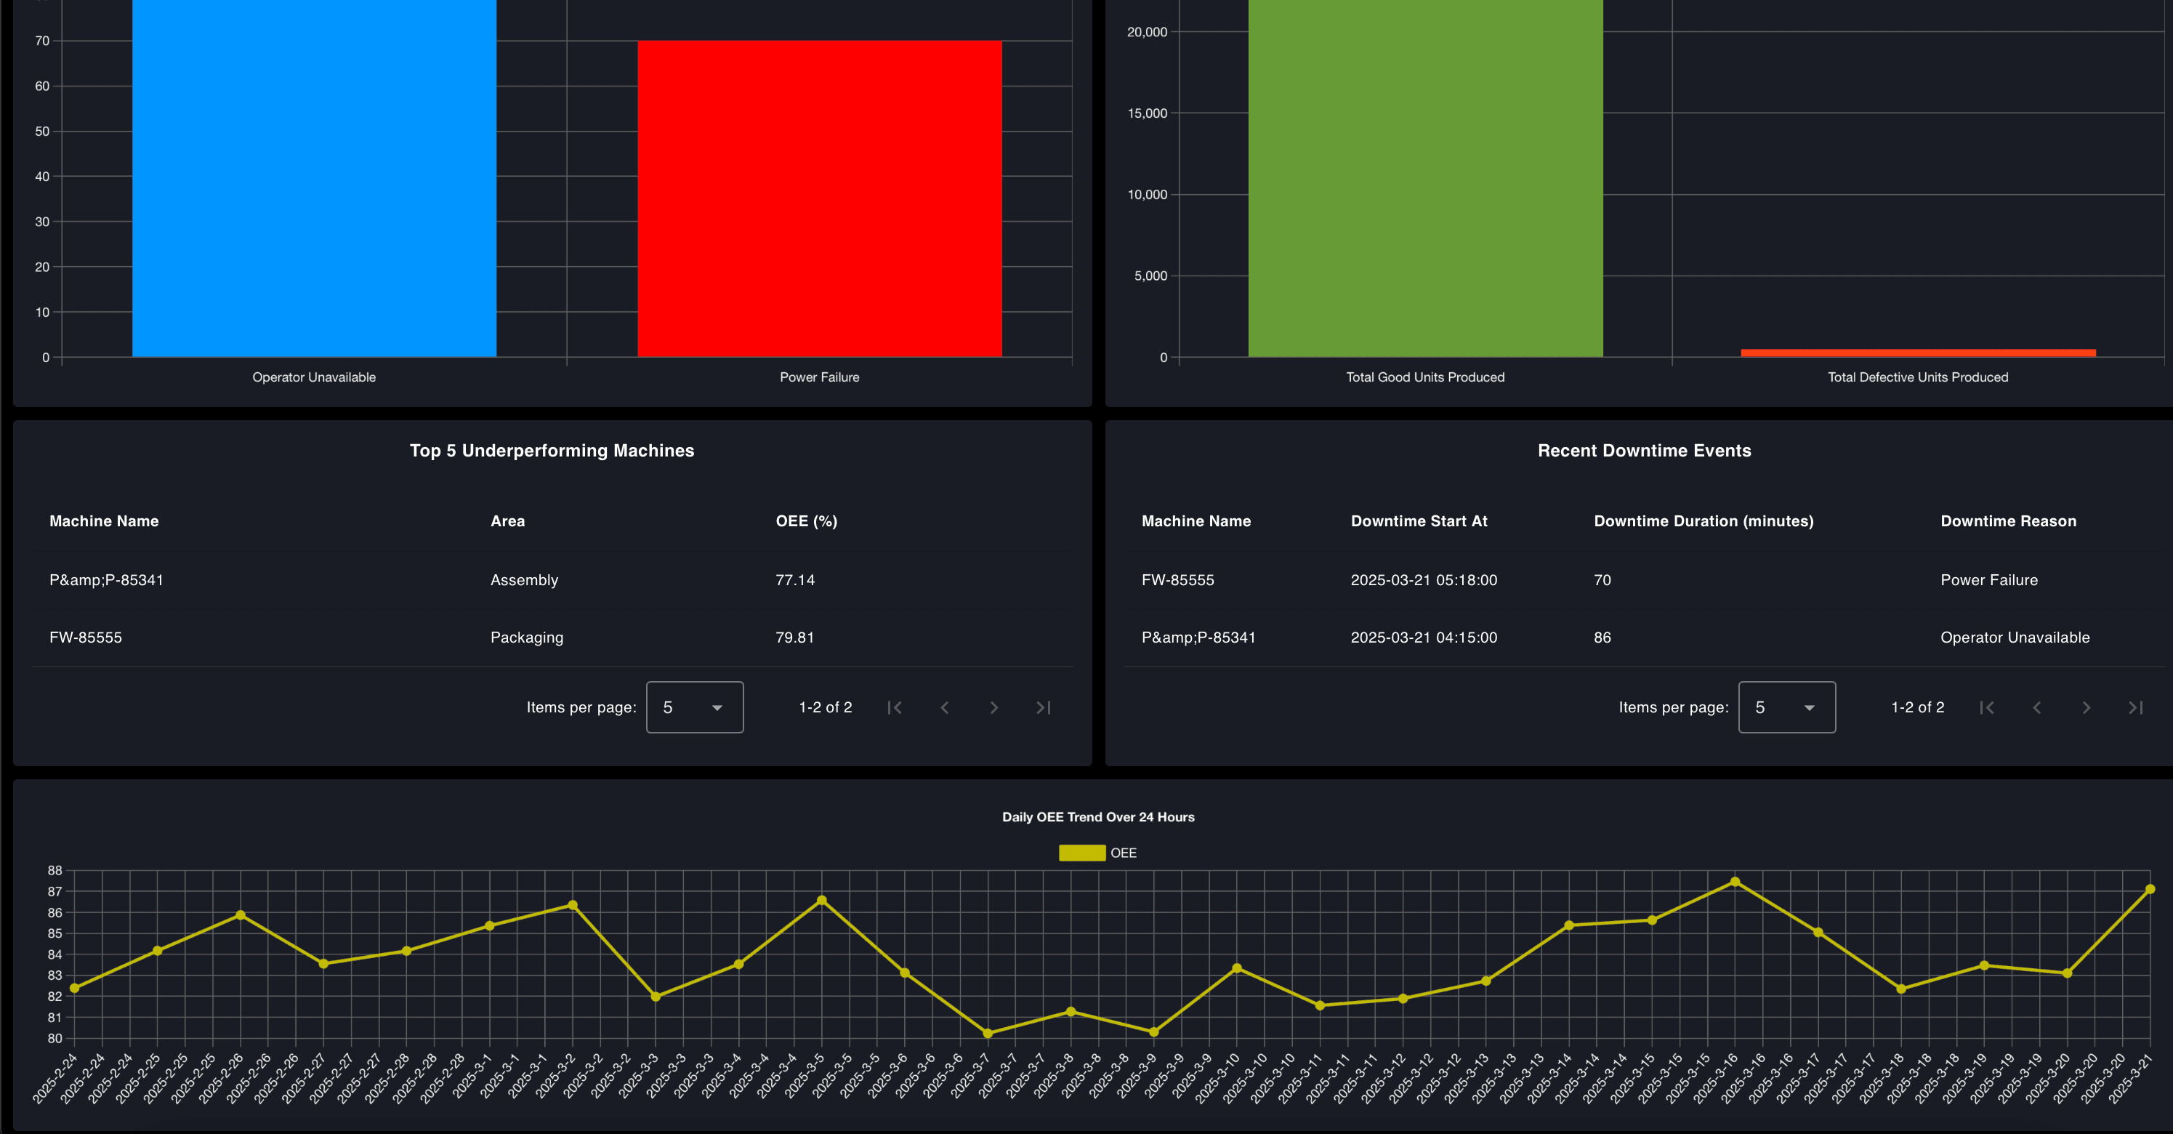
Task: Go to next page of Underperforming Machines table
Action: point(994,707)
